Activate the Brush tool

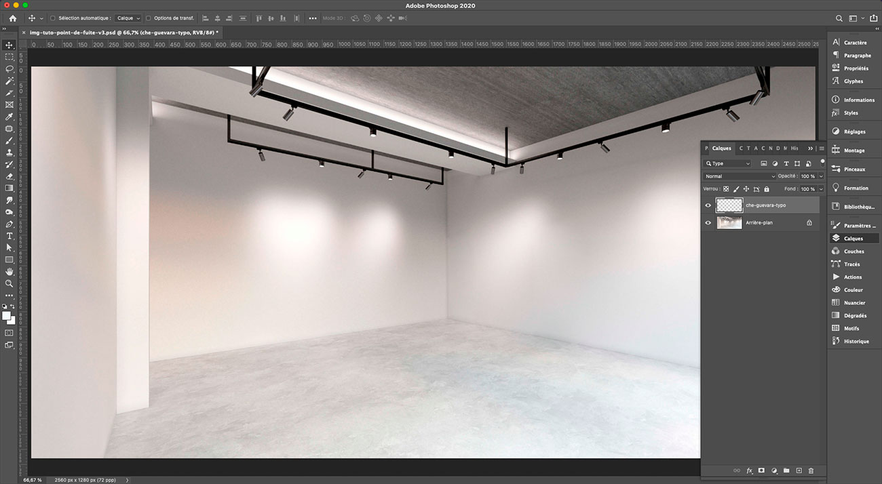click(x=9, y=140)
